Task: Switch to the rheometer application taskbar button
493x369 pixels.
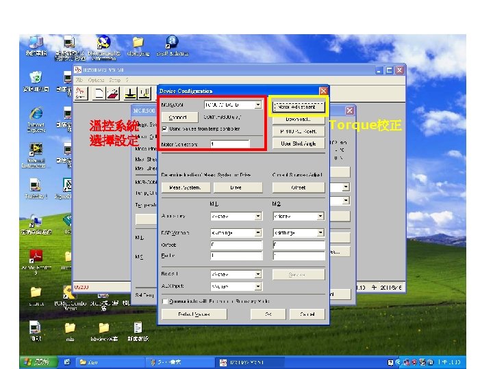Action: click(x=250, y=362)
